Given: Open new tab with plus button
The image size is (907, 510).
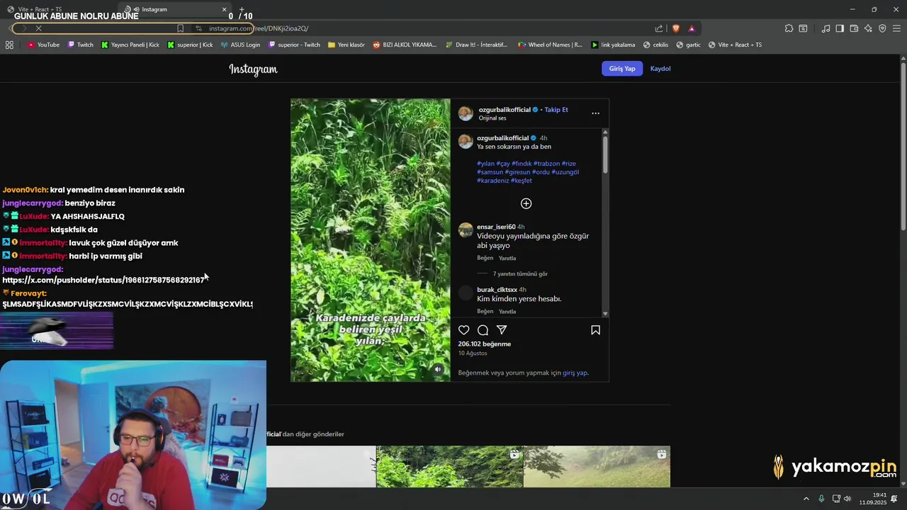Looking at the screenshot, I should click(242, 9).
